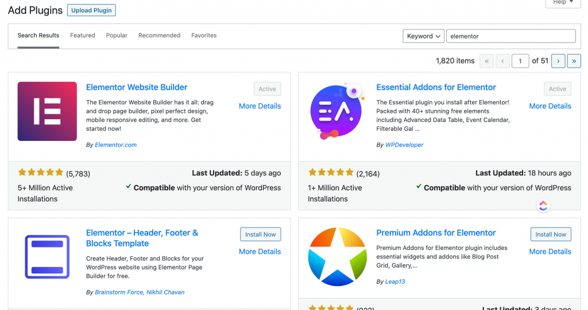Screen dimensions: 588x310
Task: Click the Upload Plugin button
Action: (91, 10)
